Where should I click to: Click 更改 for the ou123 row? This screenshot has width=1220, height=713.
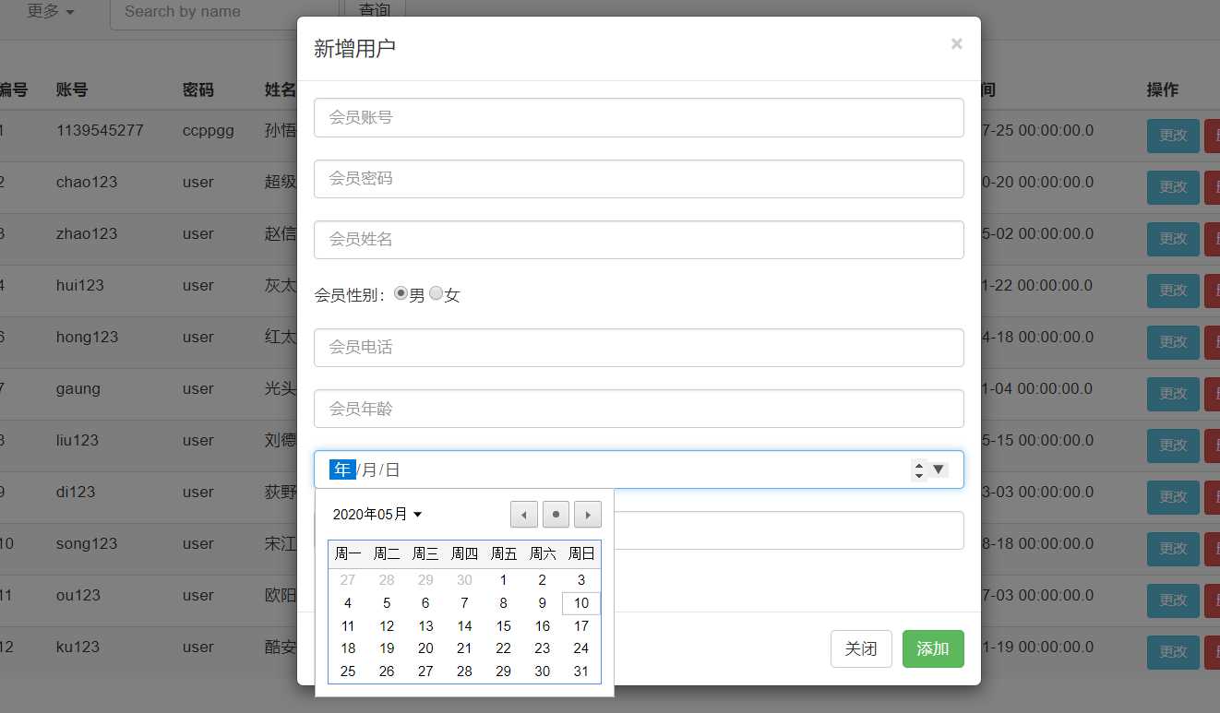1173,600
